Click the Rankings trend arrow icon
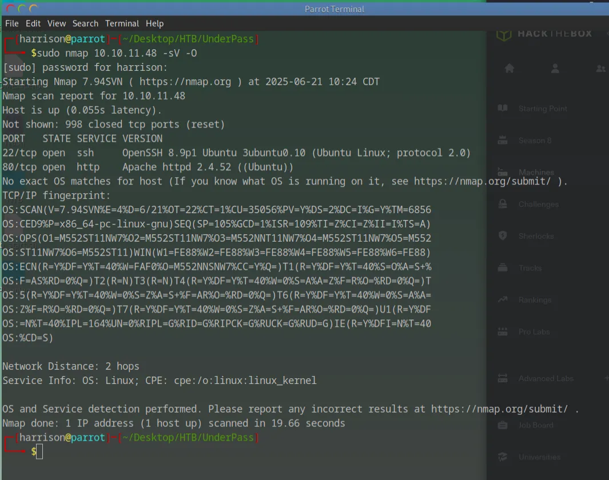609x480 pixels. coord(503,299)
